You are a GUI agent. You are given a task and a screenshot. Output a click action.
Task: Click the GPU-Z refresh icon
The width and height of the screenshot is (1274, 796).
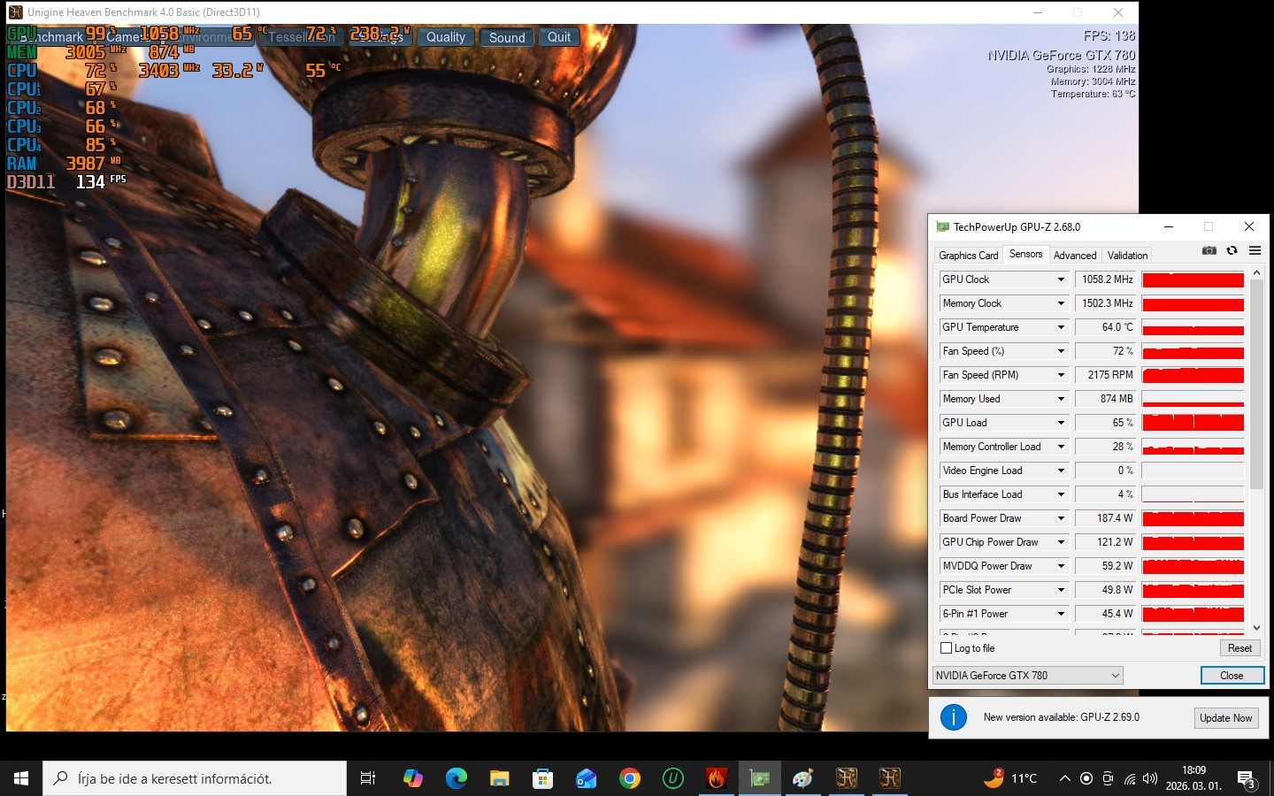click(1232, 251)
